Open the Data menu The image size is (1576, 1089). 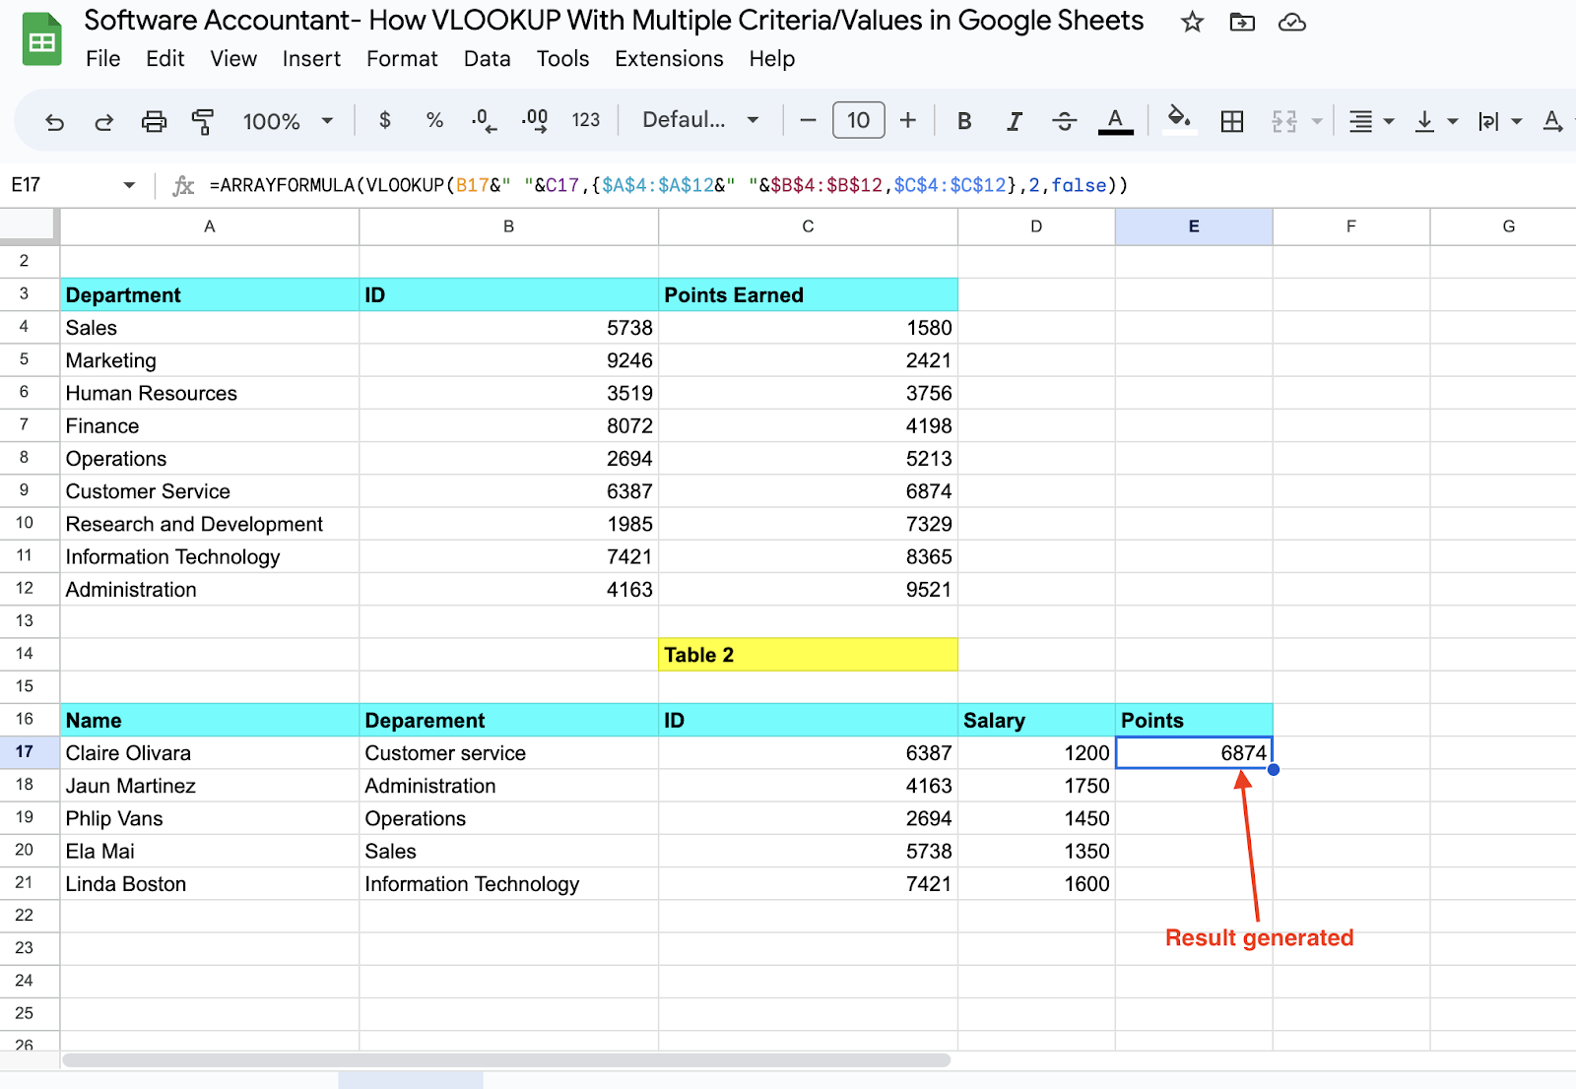click(488, 59)
